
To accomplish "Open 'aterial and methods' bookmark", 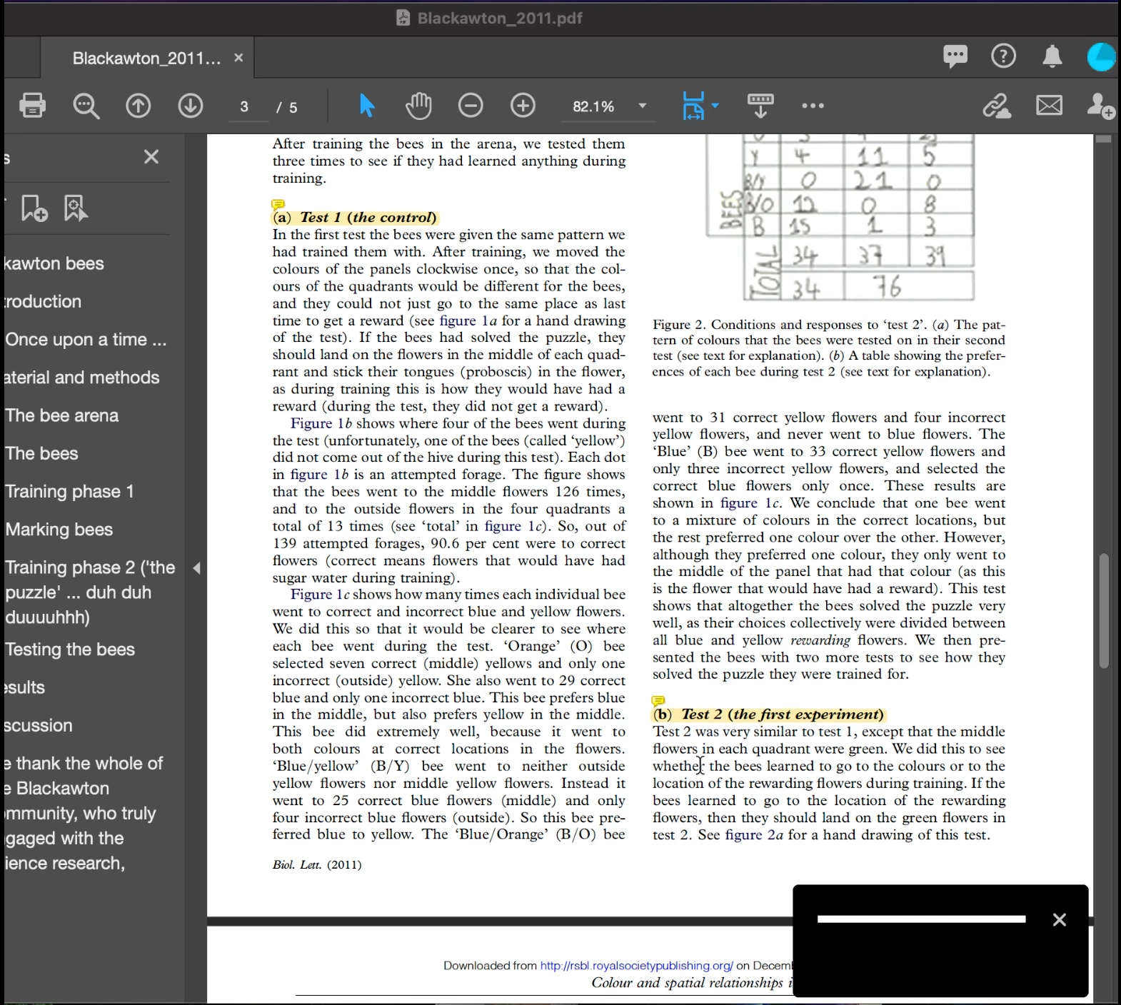I will pyautogui.click(x=81, y=377).
